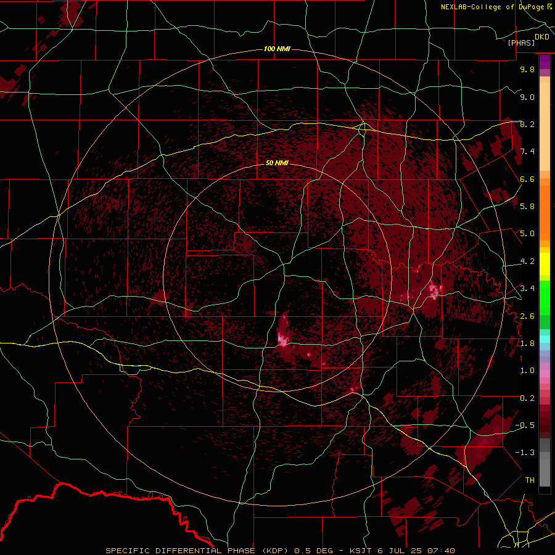
Task: Select the 8.2 legend value
Action: pos(527,124)
